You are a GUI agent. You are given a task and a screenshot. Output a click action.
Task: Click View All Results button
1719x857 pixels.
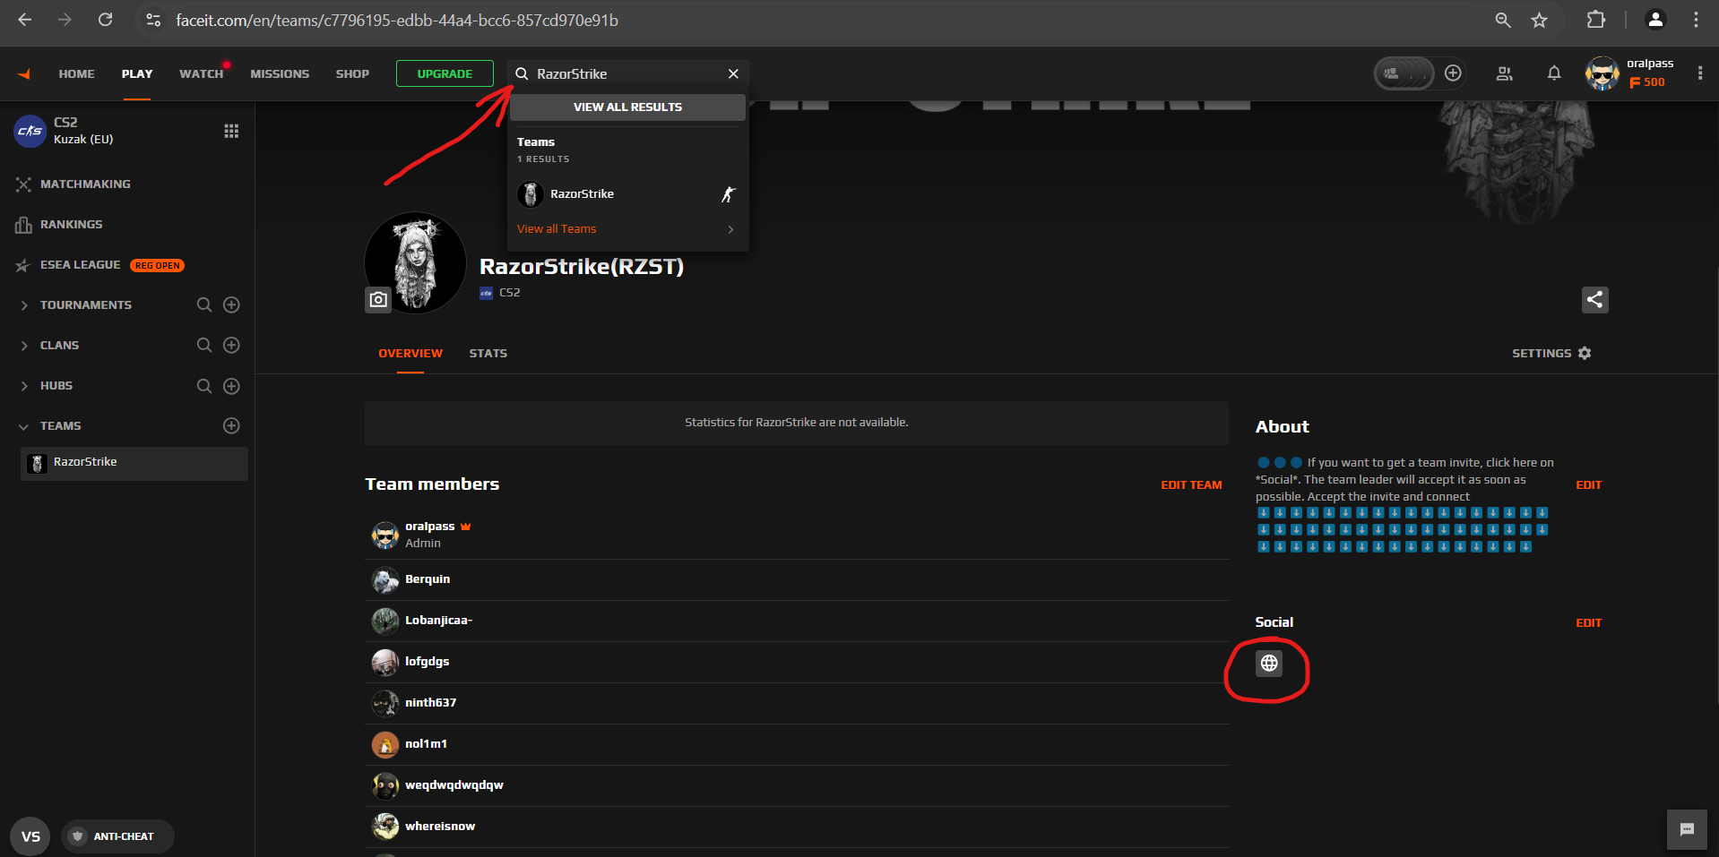point(627,107)
